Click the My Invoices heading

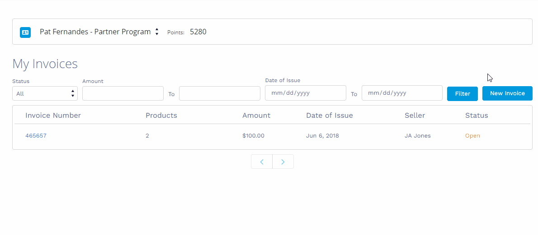45,64
